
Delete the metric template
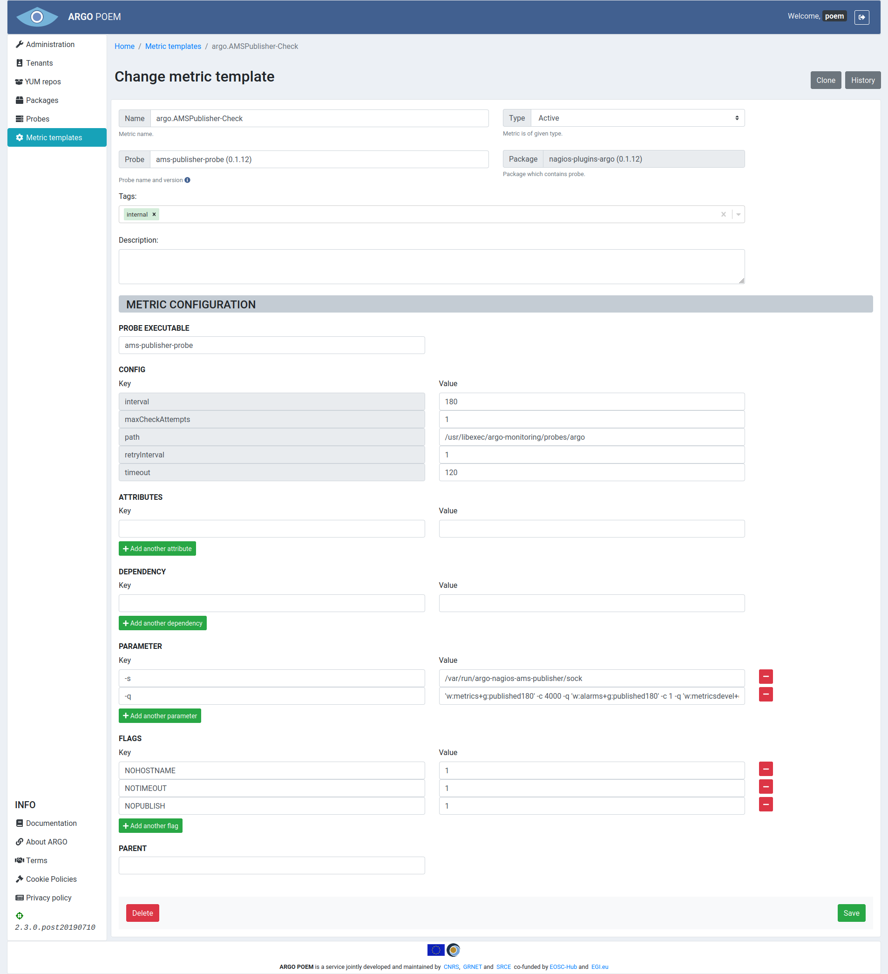coord(142,913)
